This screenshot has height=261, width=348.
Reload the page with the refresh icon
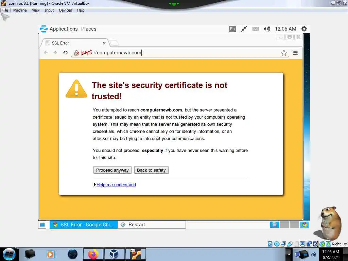[65, 53]
